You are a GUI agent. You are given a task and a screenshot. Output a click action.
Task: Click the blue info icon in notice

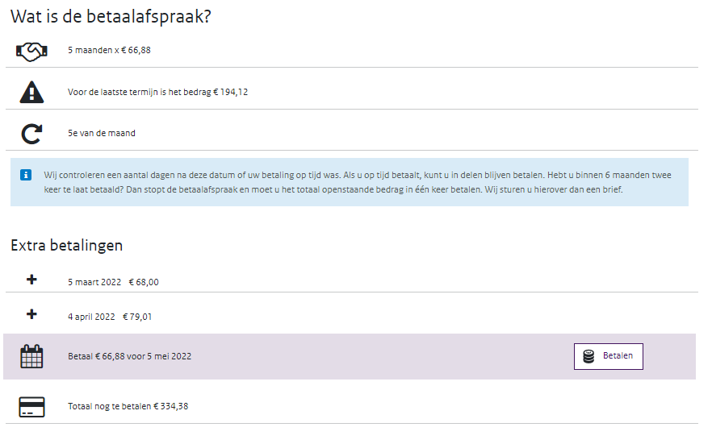tap(26, 175)
